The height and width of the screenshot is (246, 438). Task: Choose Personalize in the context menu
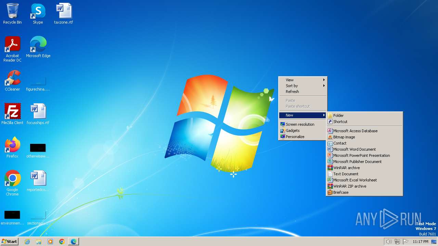click(x=303, y=137)
